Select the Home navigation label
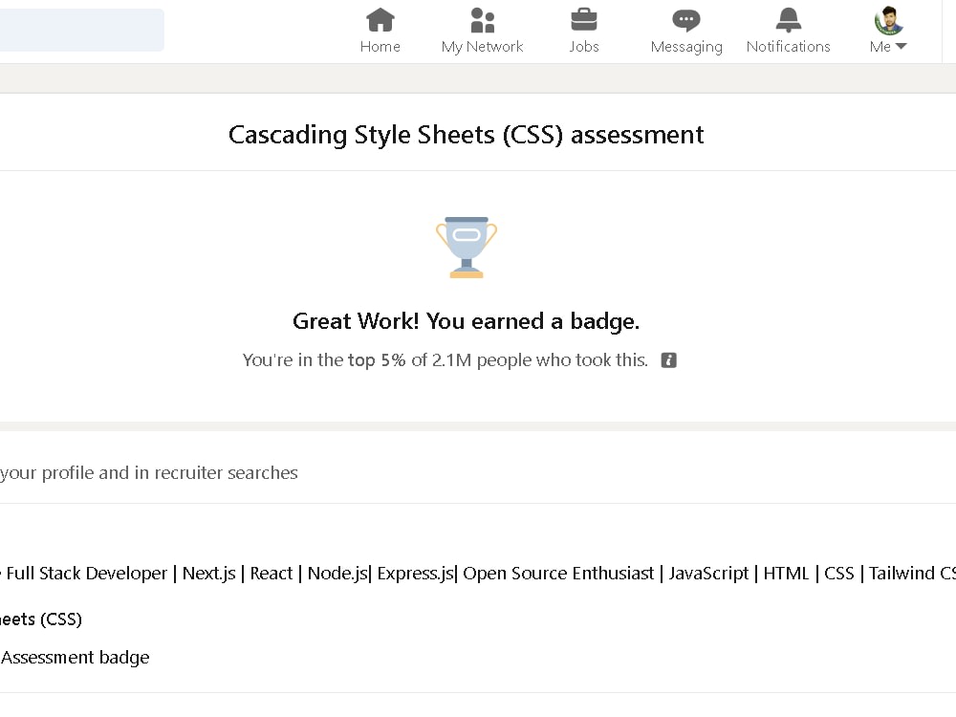Image resolution: width=956 pixels, height=717 pixels. [x=380, y=46]
